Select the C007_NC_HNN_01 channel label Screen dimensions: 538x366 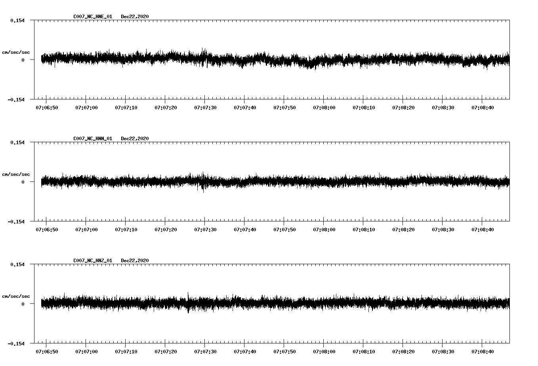click(x=92, y=139)
